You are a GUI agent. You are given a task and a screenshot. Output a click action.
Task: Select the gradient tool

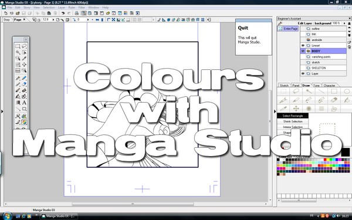[x=18, y=103]
